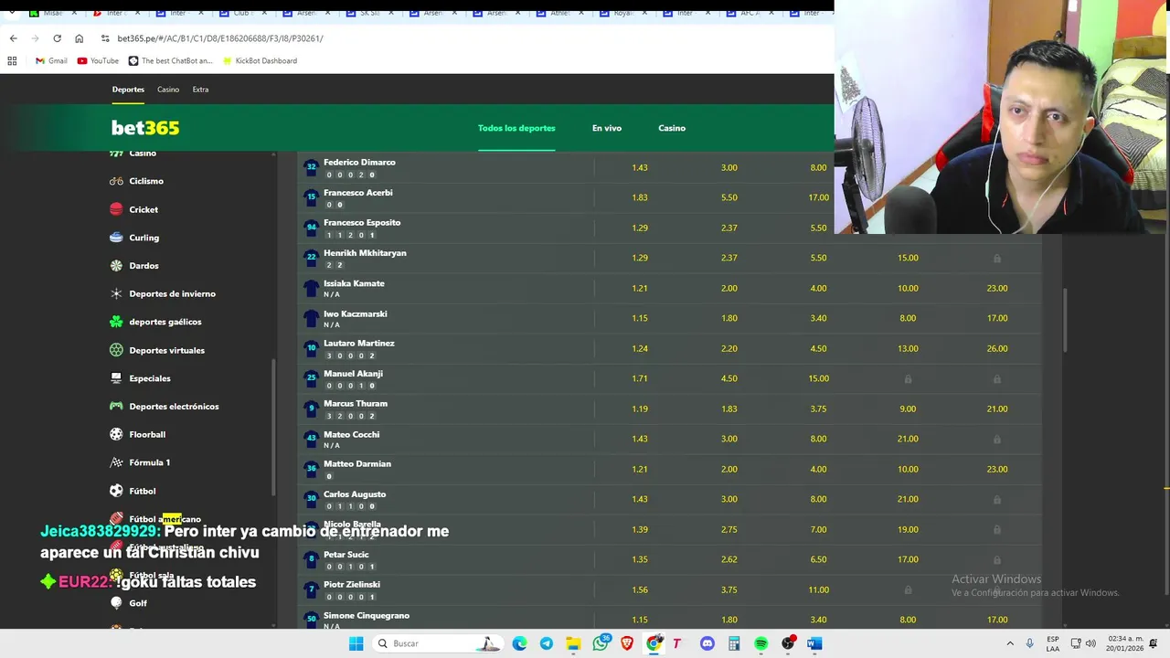Screen dimensions: 1170x658
Task: Select Federico Dimarco 1.43 odds
Action: pyautogui.click(x=640, y=168)
